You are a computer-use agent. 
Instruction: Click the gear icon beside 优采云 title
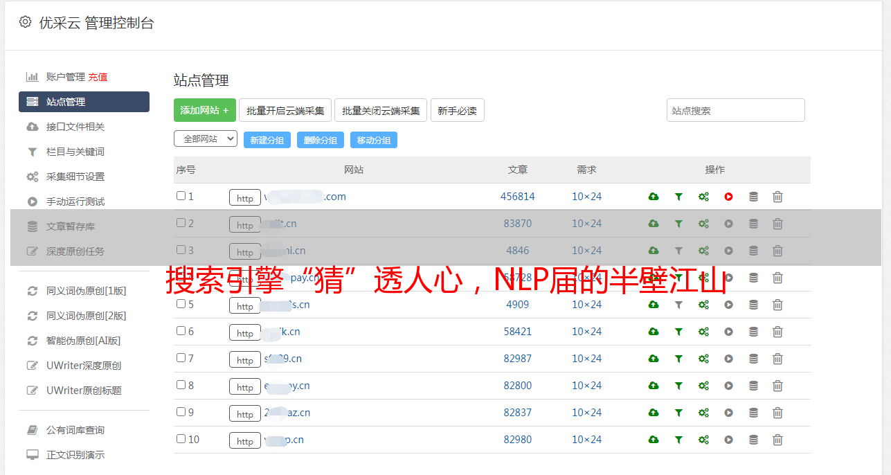click(x=26, y=22)
